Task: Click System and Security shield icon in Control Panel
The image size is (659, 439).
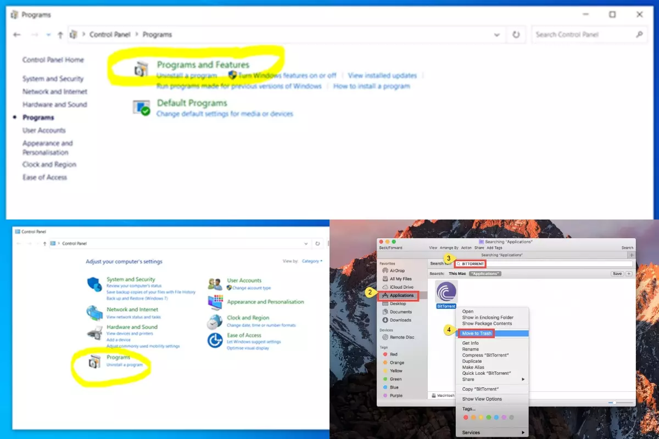Action: 94,284
